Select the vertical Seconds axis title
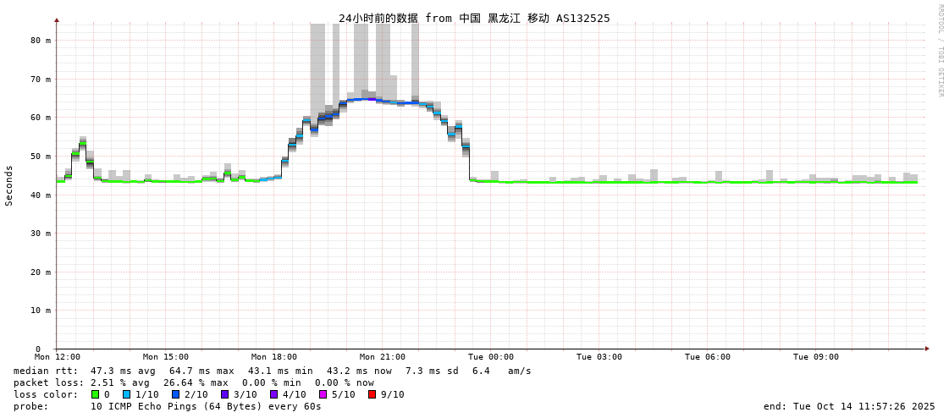Image resolution: width=949 pixels, height=418 pixels. point(9,185)
